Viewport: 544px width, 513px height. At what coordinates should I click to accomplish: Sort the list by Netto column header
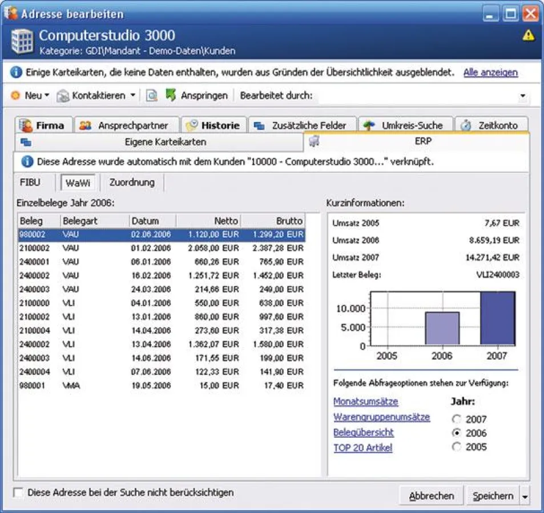click(x=208, y=221)
